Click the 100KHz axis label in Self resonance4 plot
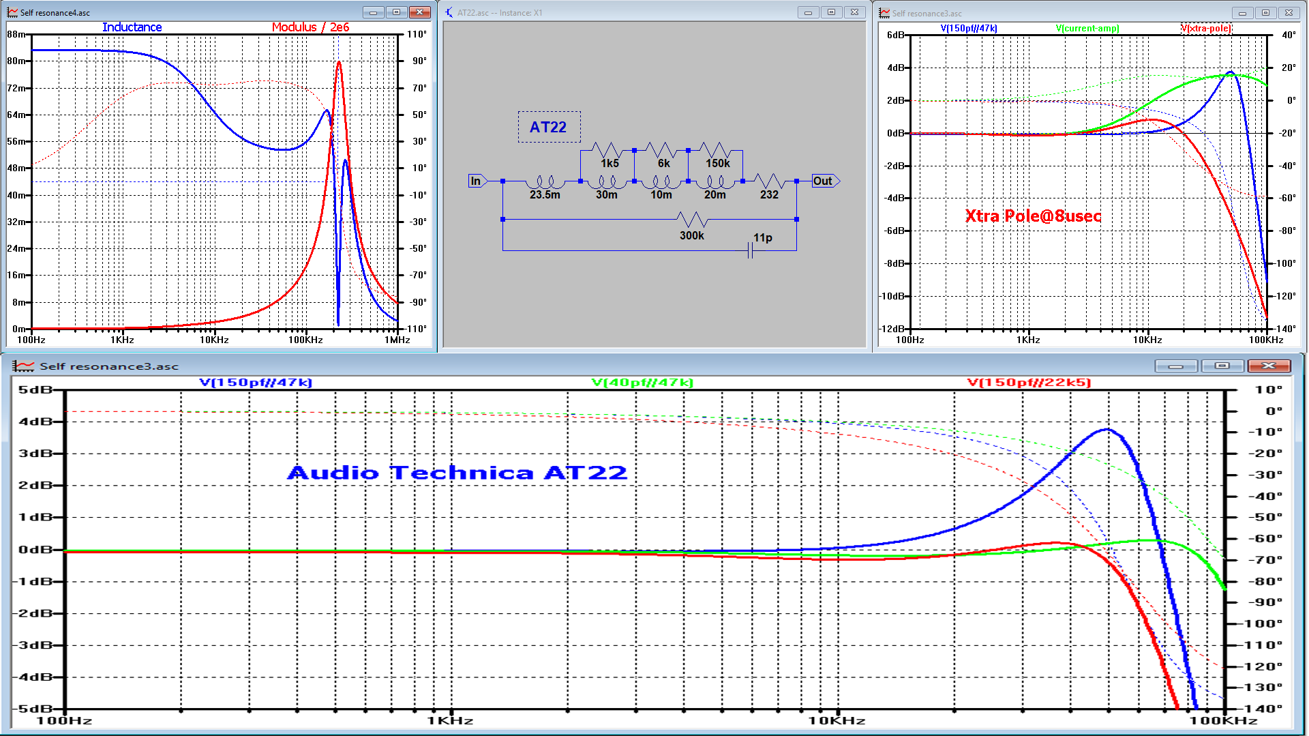Image resolution: width=1309 pixels, height=736 pixels. pos(305,340)
